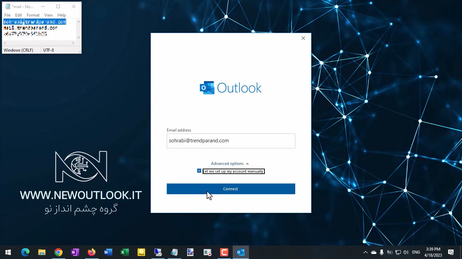462x259 pixels.
Task: Open the screen recorder taskbar icon with red dot
Action: click(x=207, y=252)
